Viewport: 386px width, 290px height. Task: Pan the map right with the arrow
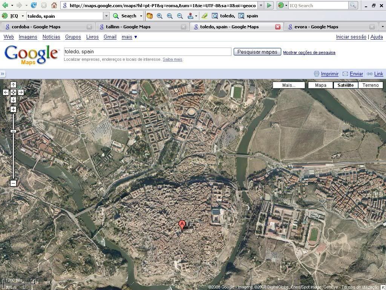(21, 92)
